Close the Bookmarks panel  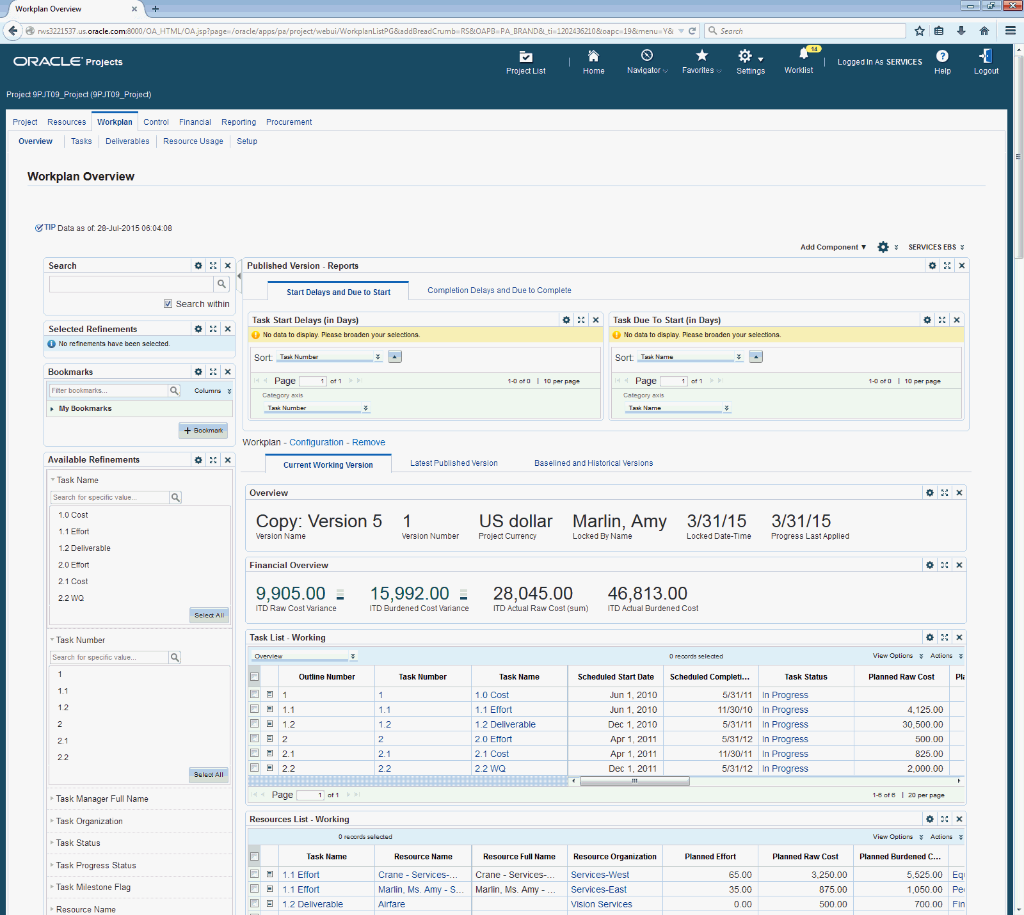tap(228, 372)
